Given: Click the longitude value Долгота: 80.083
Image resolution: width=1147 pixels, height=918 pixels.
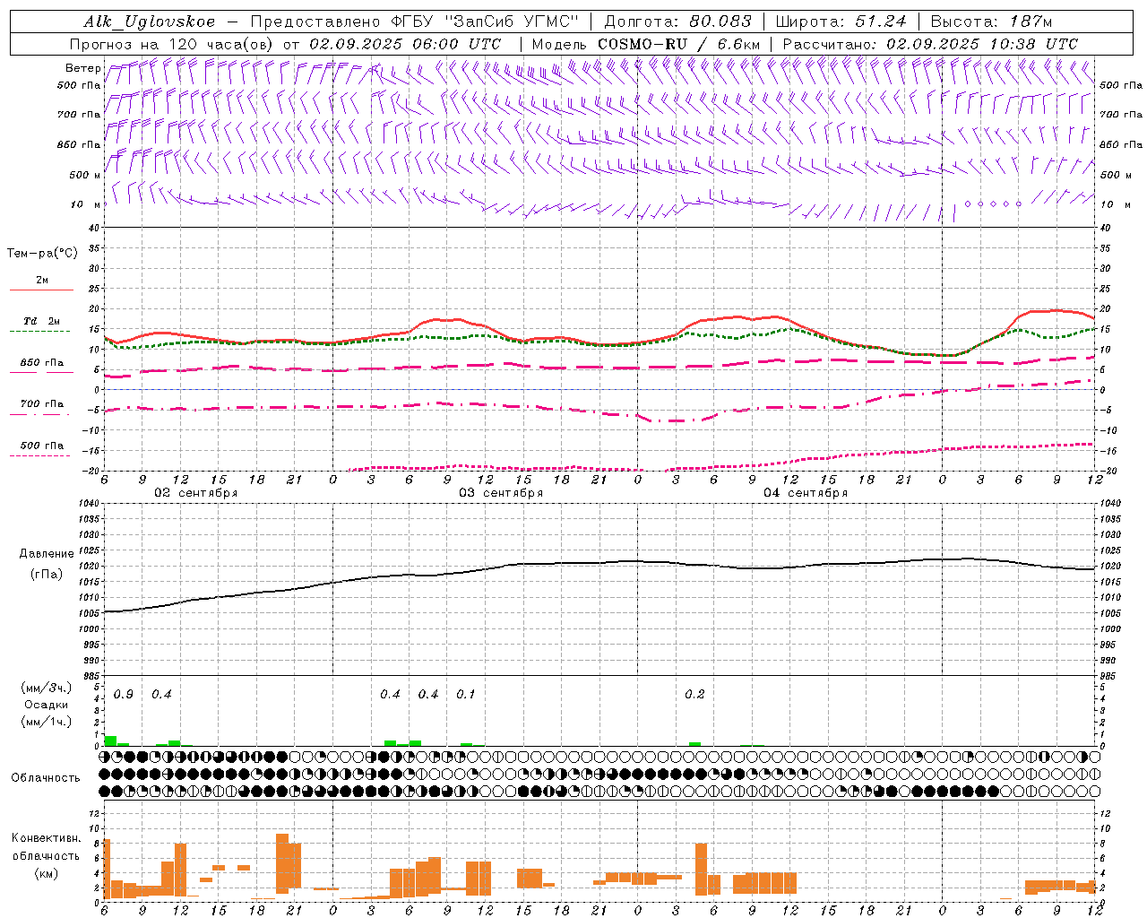Looking at the screenshot, I should [x=678, y=22].
